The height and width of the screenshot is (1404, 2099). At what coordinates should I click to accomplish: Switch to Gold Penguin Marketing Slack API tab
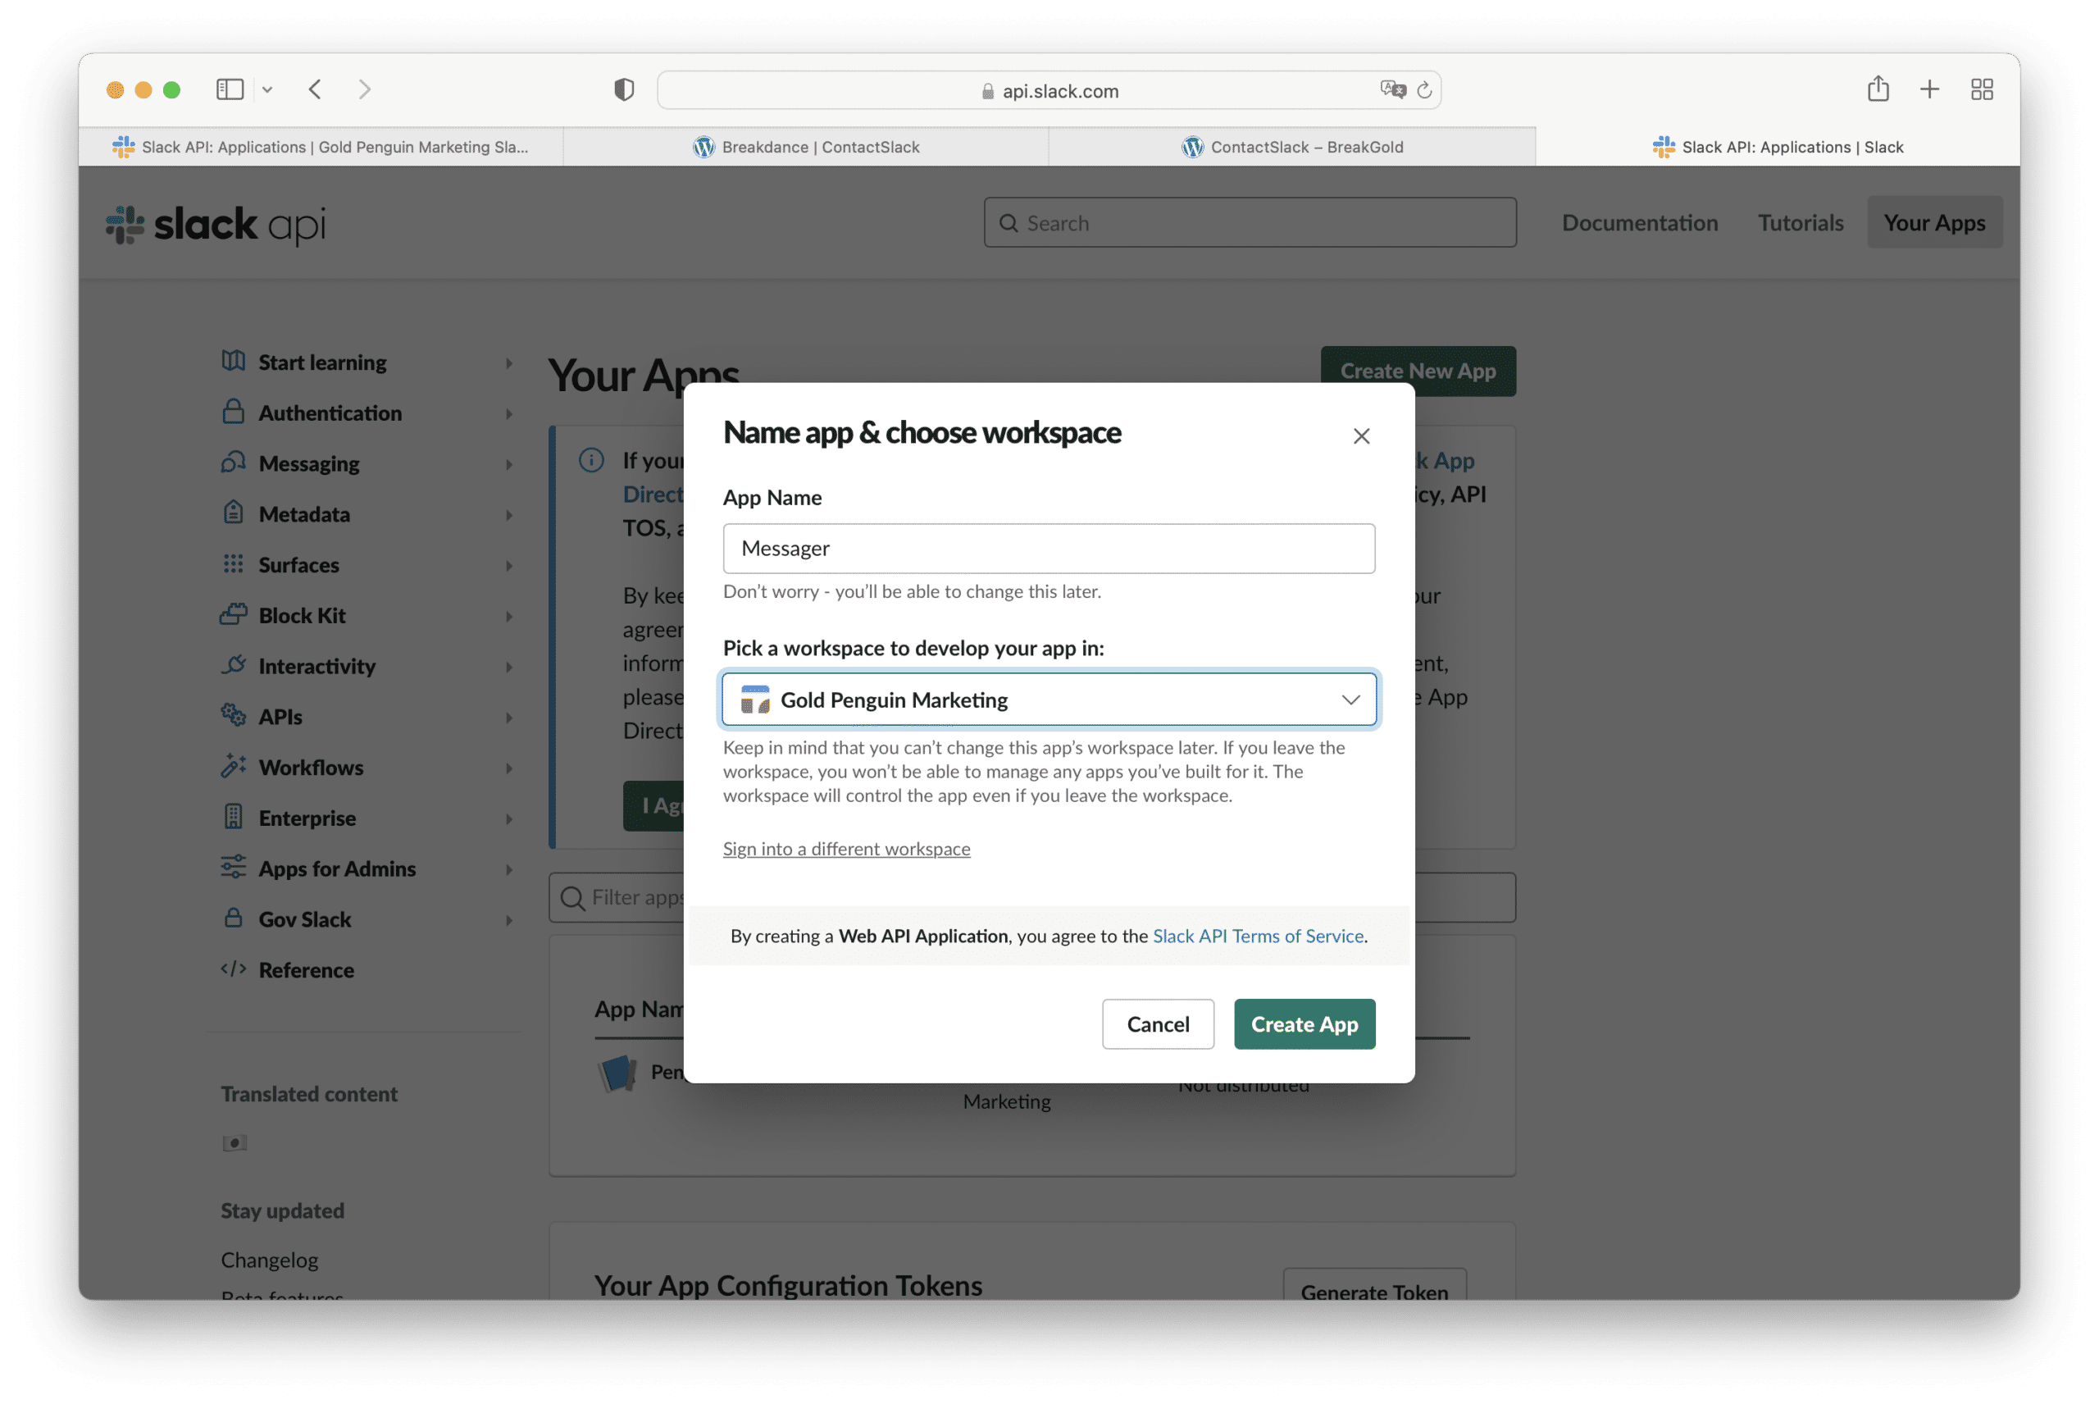point(321,147)
